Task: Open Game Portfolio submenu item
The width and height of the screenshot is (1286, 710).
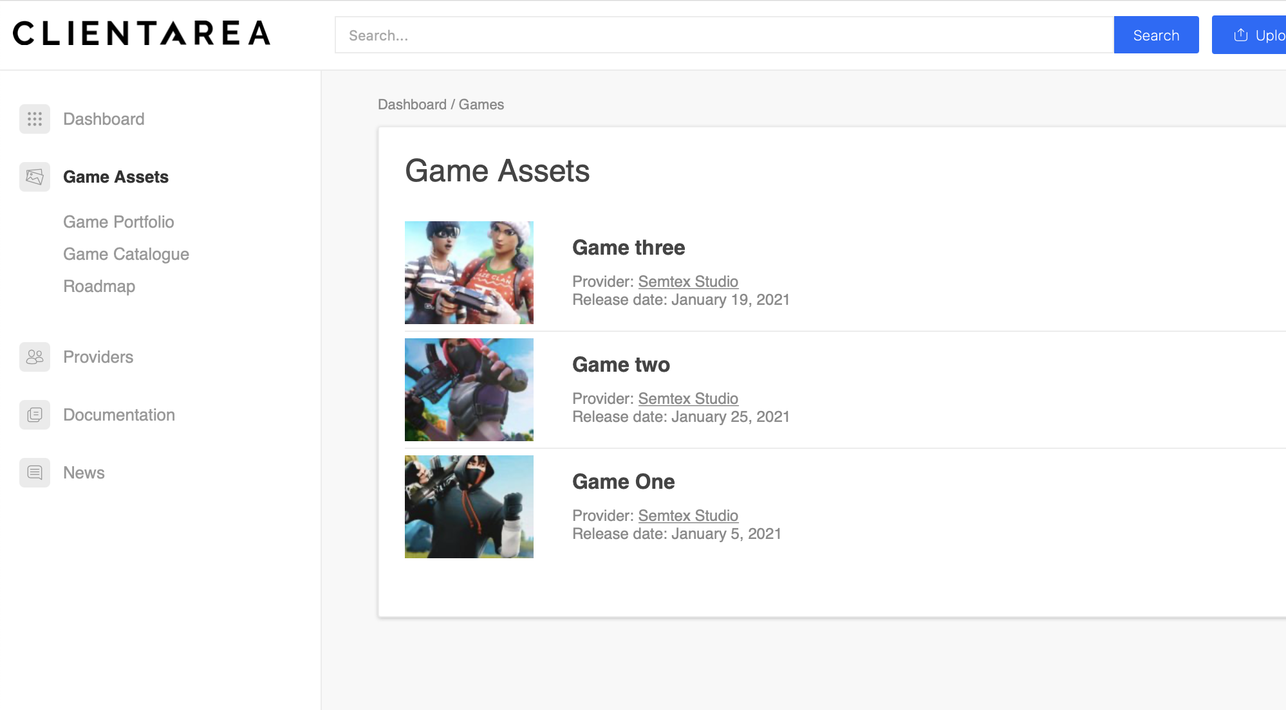Action: click(x=118, y=222)
